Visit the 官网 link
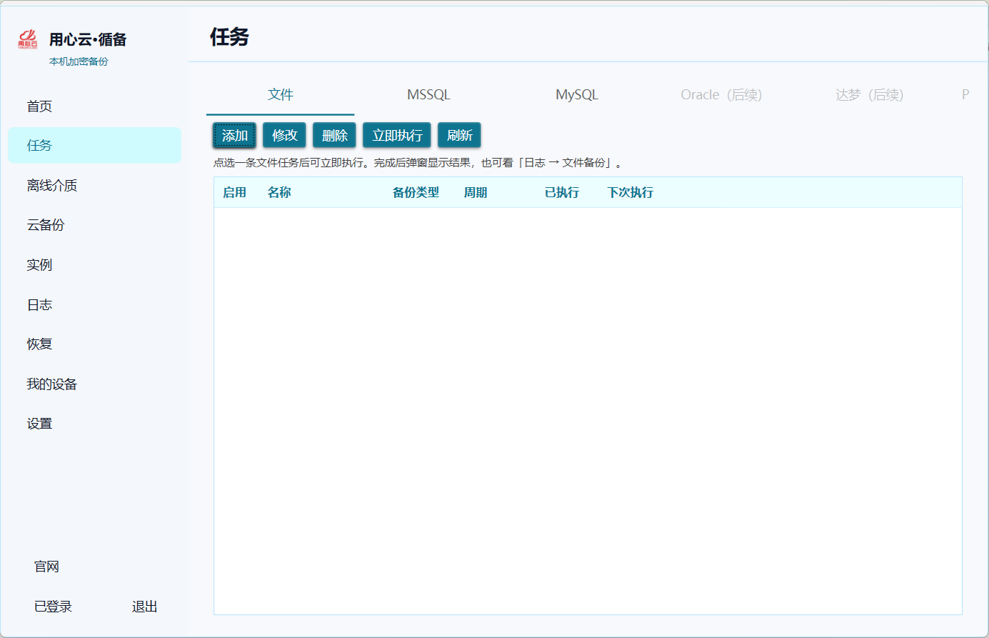Image resolution: width=989 pixels, height=638 pixels. tap(46, 567)
